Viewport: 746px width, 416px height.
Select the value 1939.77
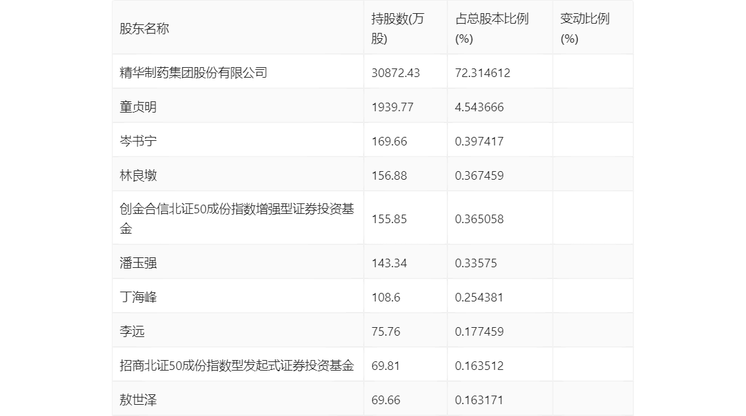click(x=392, y=107)
